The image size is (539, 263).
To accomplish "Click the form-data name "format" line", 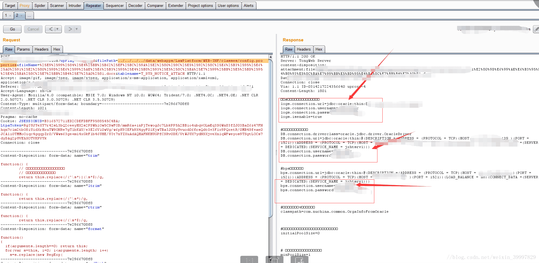I will coord(52,229).
